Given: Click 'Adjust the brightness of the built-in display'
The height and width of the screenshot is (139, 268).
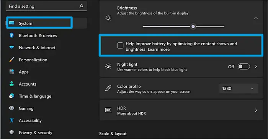Looking at the screenshot, I should (153, 13).
